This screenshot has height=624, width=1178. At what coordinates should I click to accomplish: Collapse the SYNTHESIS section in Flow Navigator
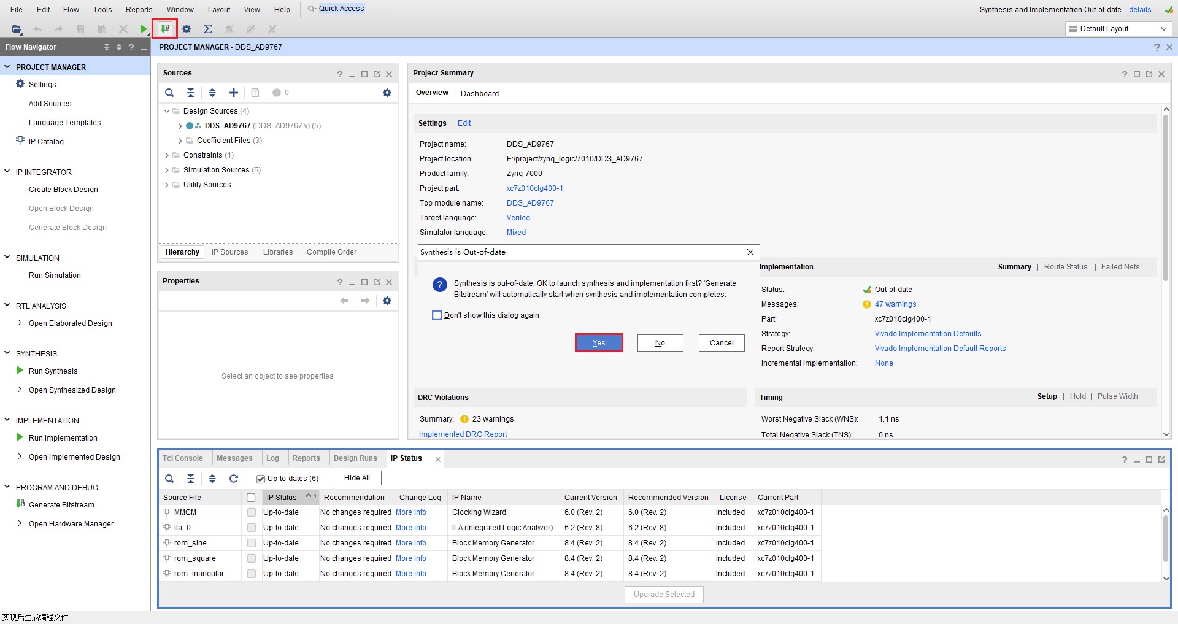[x=7, y=353]
